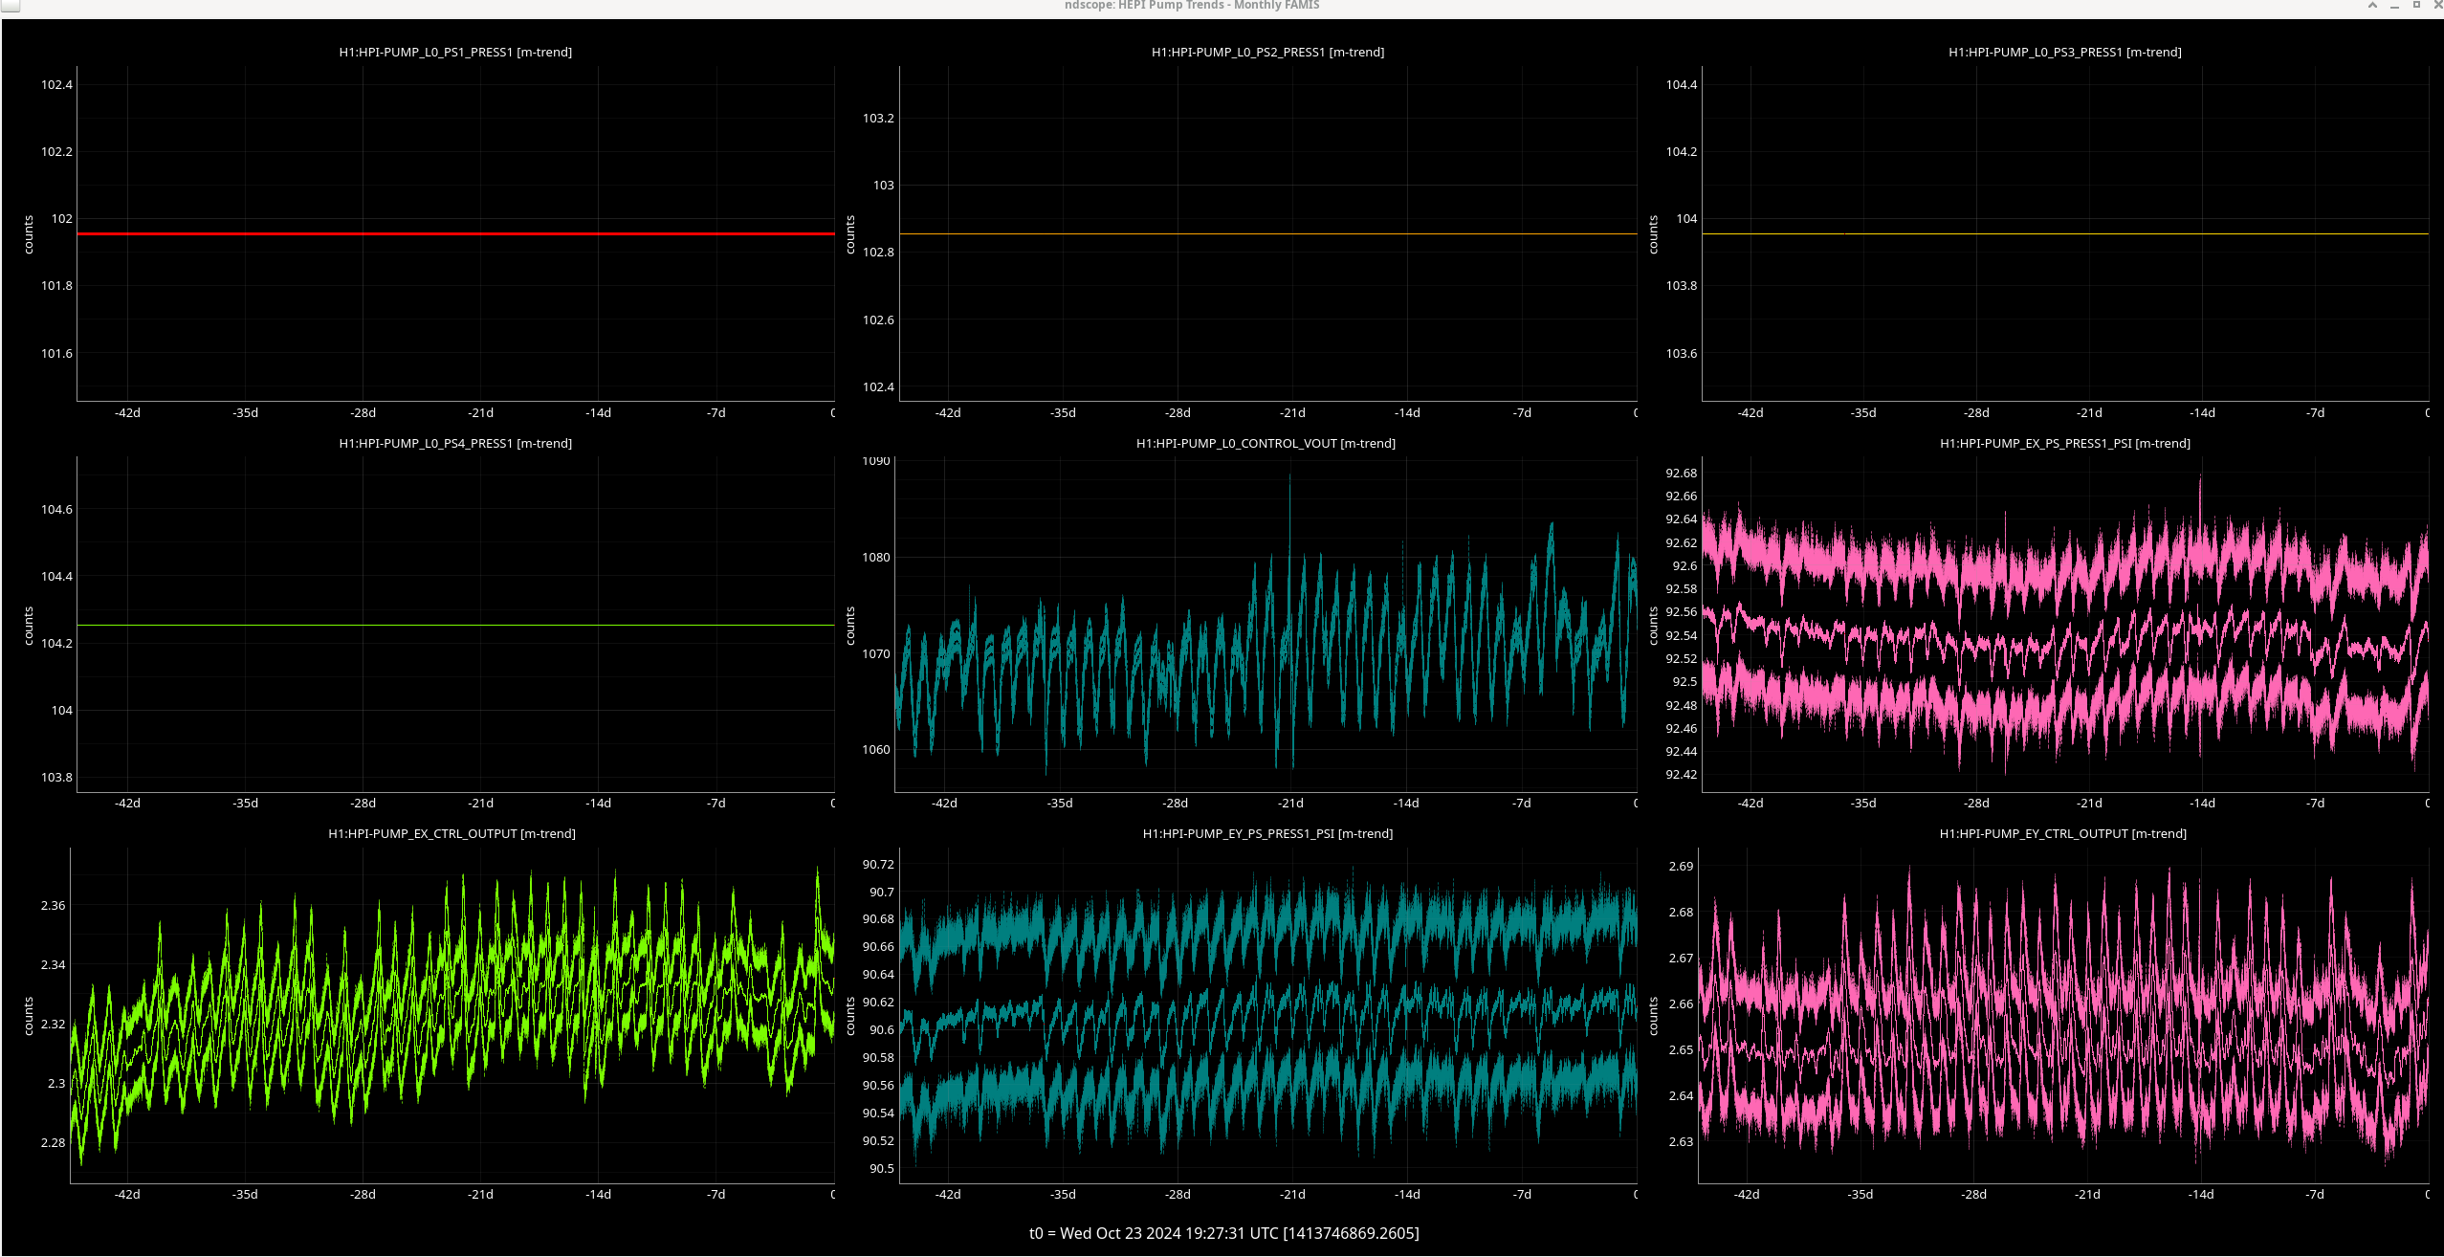Click the 104.6 tick on PS4_PRESS1 y-axis
The width and height of the screenshot is (2444, 1257).
click(56, 509)
